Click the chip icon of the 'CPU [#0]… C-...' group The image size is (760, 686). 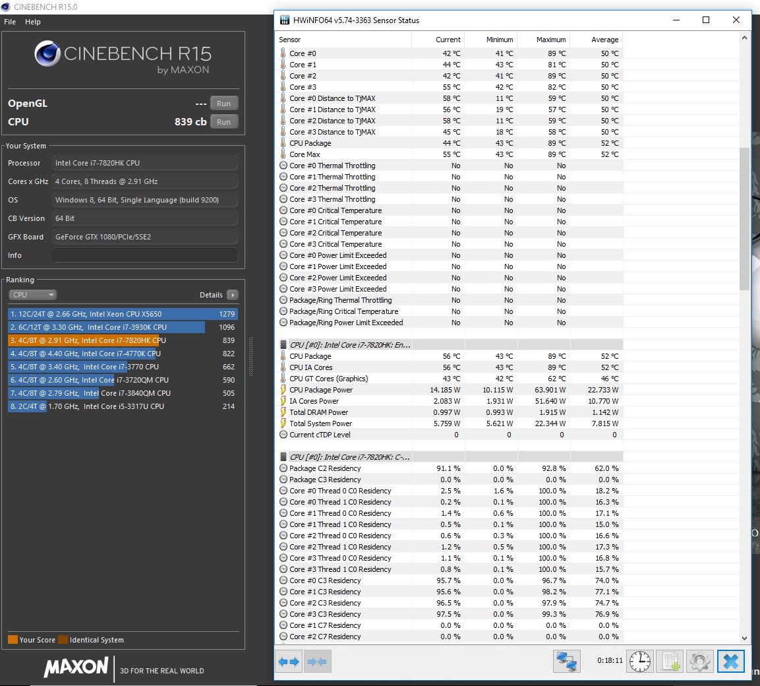283,456
